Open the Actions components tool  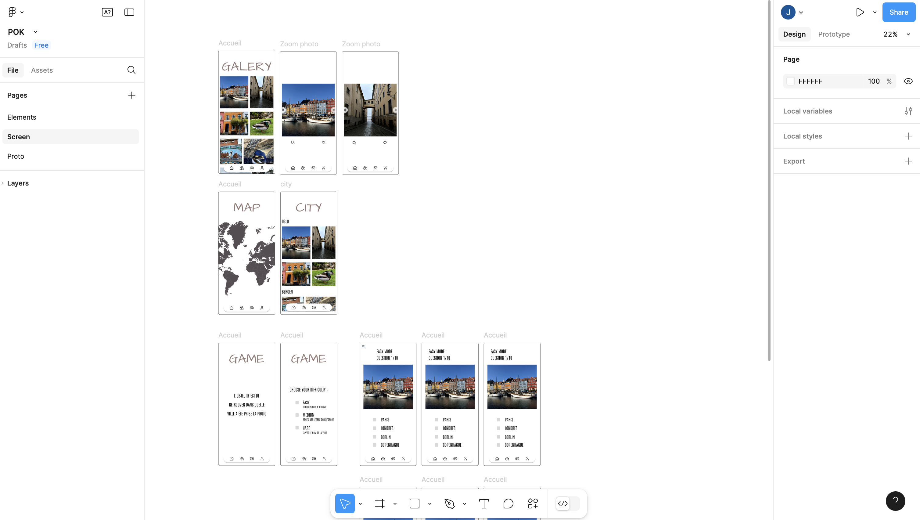[533, 504]
